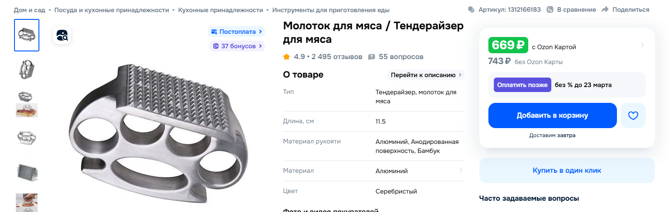Open visual similar-items search icon on photo
This screenshot has width=669, height=212.
coord(62,35)
